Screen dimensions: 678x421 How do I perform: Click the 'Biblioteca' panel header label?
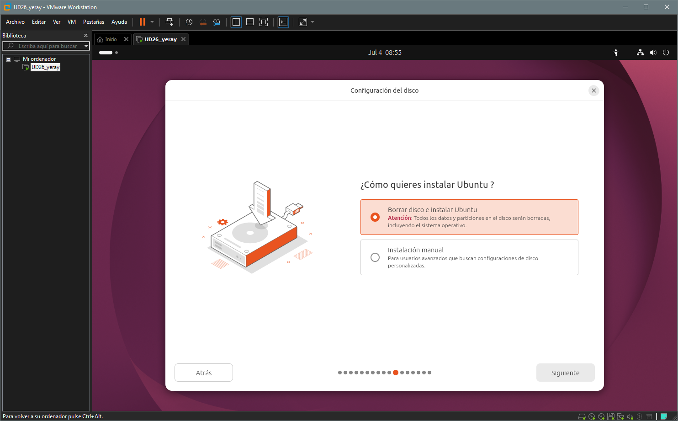[14, 36]
